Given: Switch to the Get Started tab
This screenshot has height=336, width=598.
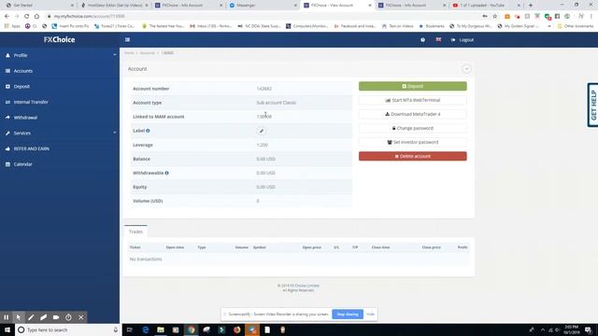Looking at the screenshot, I should coord(39,6).
